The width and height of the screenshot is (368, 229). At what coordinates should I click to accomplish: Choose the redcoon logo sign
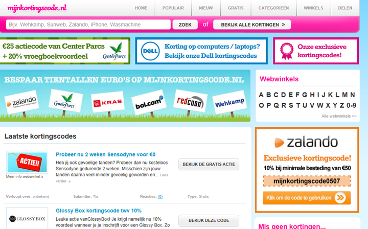point(190,101)
